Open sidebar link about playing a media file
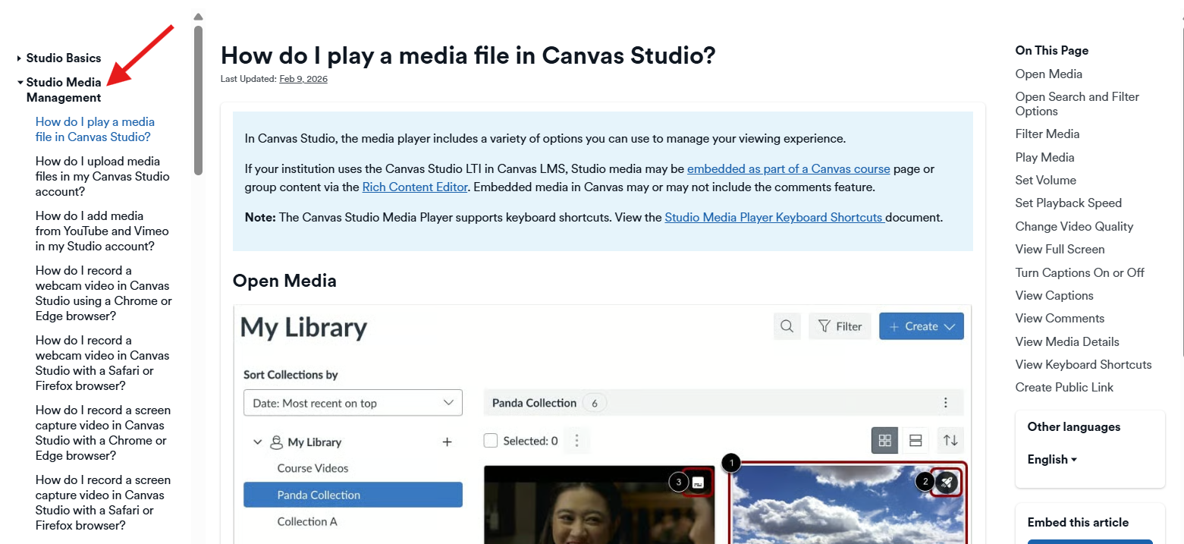 click(95, 129)
